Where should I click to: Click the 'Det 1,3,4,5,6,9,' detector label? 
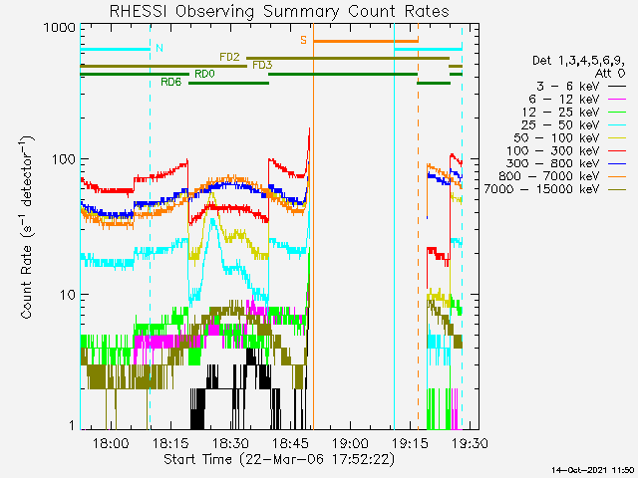click(x=578, y=61)
